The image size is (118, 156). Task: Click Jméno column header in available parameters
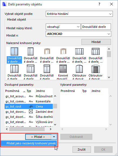(44, 91)
